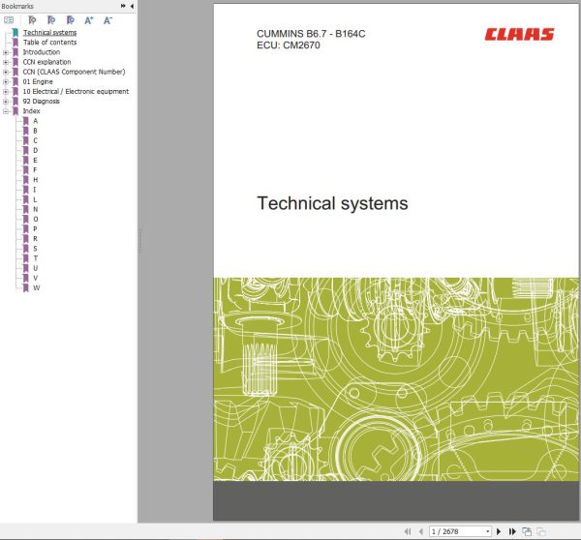Image resolution: width=581 pixels, height=540 pixels.
Task: Increase bookmark text size with A+ icon
Action: (89, 20)
